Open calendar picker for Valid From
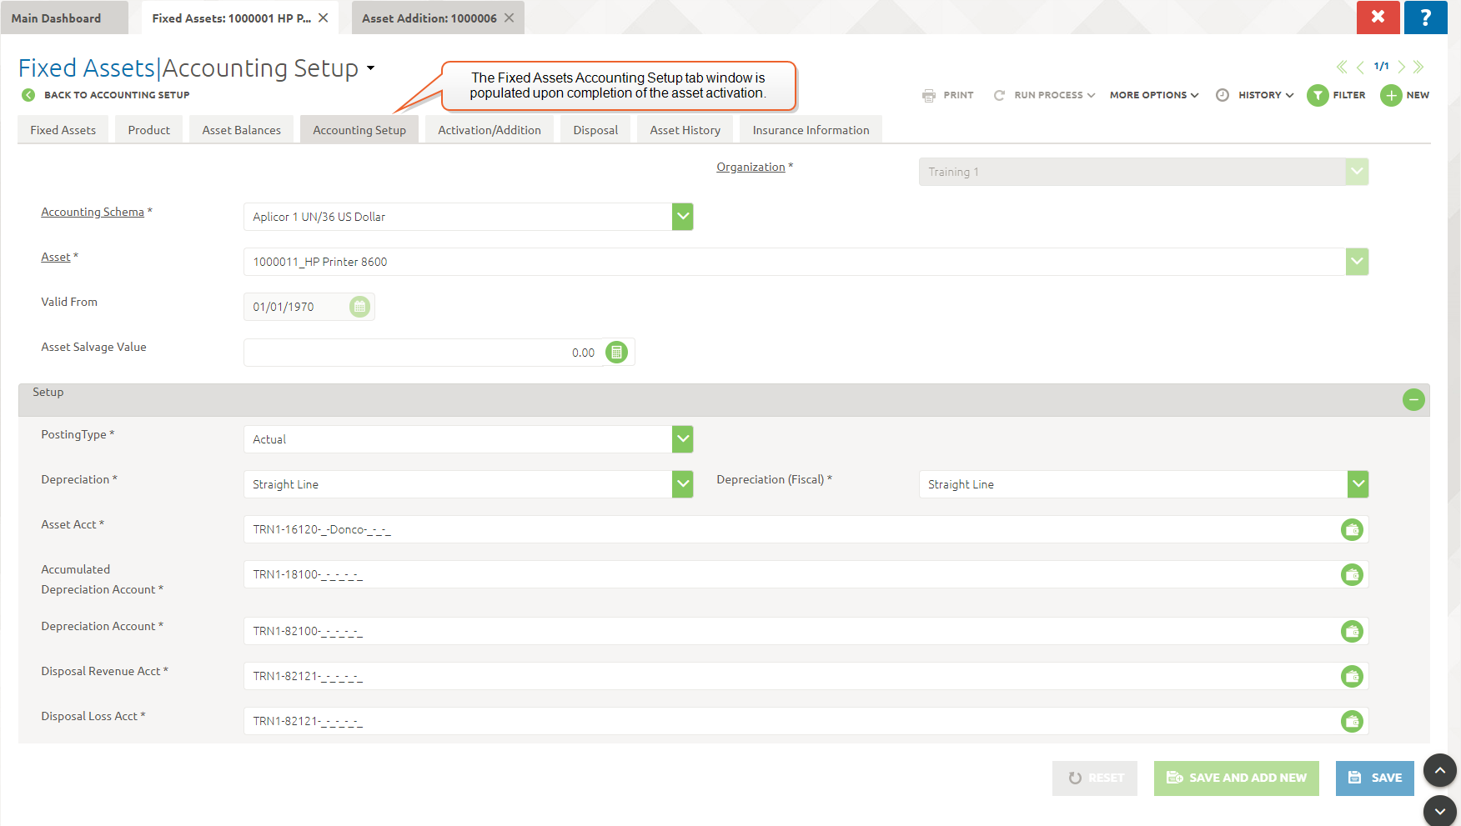Screen dimensions: 1461x826 pyautogui.click(x=359, y=307)
